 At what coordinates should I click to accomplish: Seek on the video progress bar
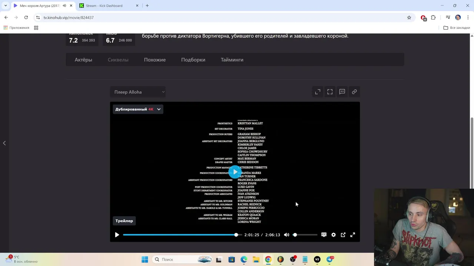(183, 235)
